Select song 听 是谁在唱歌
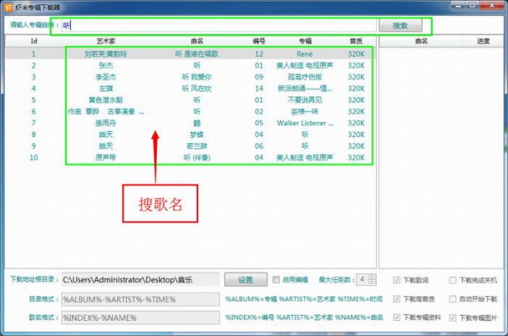This screenshot has height=336, width=508. click(x=197, y=54)
